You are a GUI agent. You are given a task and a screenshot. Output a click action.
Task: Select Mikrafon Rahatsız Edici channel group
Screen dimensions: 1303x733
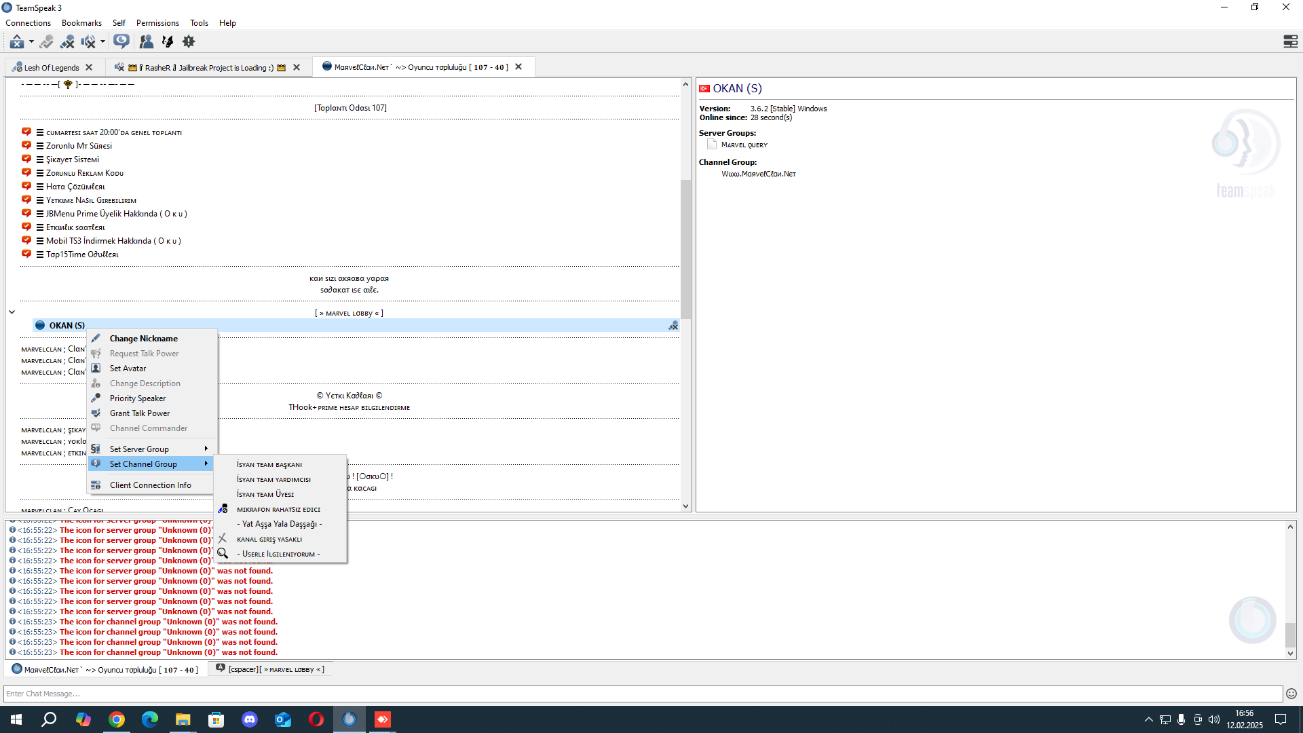(x=280, y=510)
